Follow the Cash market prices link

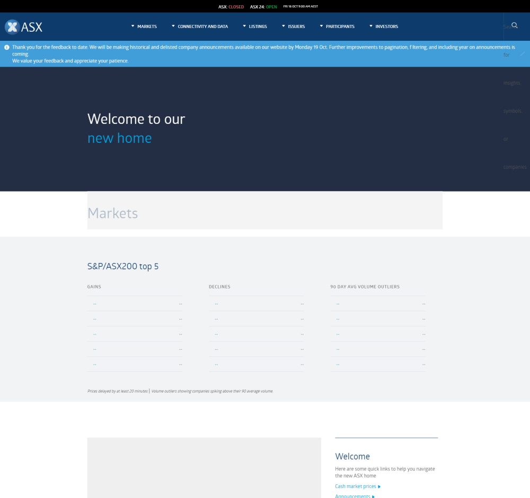pos(356,486)
